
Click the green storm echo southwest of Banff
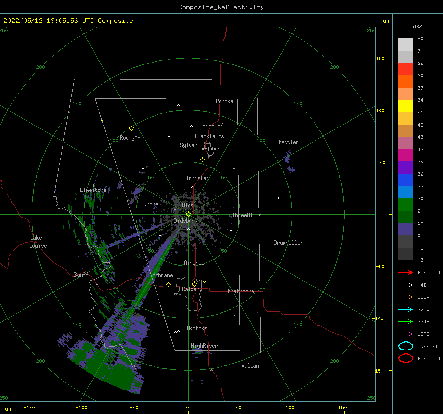104,367
